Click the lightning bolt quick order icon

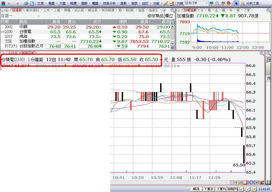click(x=166, y=3)
